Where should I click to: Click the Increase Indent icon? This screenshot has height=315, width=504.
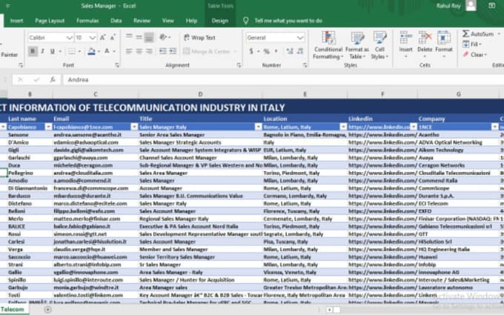click(x=173, y=51)
